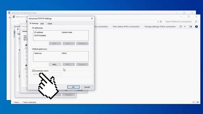This screenshot has width=203, height=114.
Task: Maximize the Network Connections window
Action: click(x=189, y=17)
